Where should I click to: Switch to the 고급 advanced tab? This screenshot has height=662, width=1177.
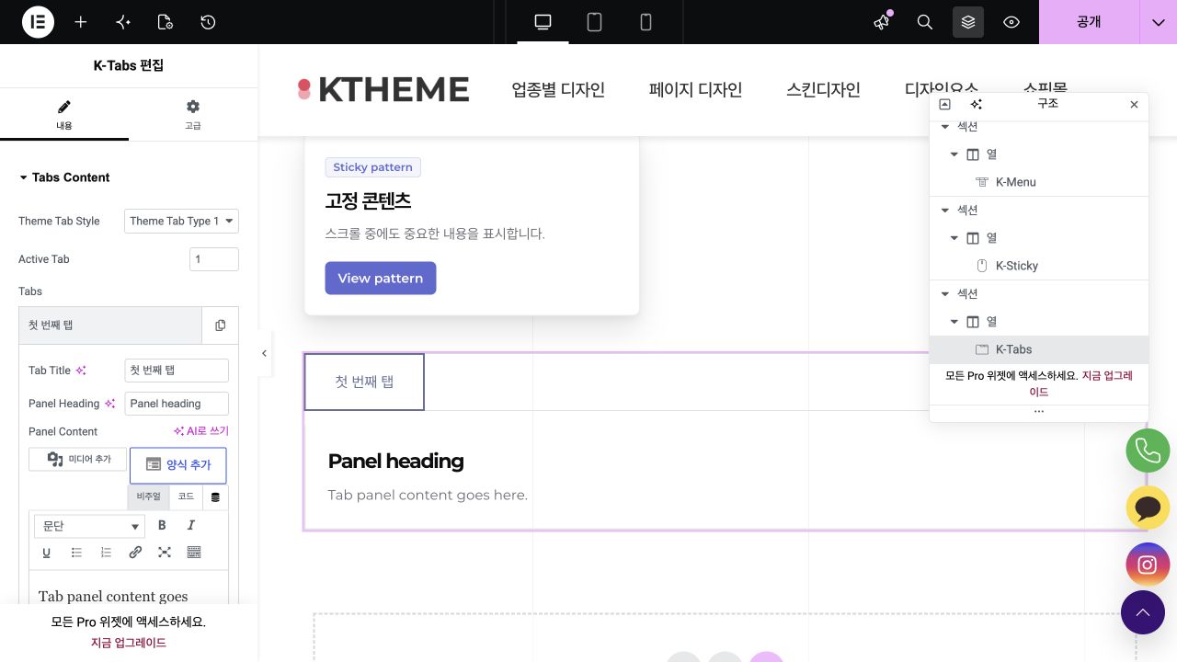pos(193,115)
